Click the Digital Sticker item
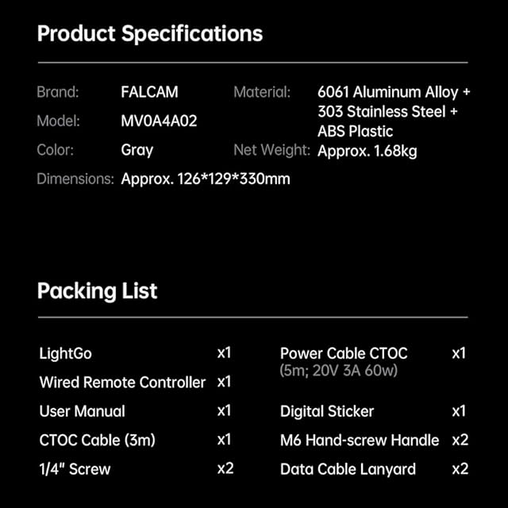 pos(327,411)
